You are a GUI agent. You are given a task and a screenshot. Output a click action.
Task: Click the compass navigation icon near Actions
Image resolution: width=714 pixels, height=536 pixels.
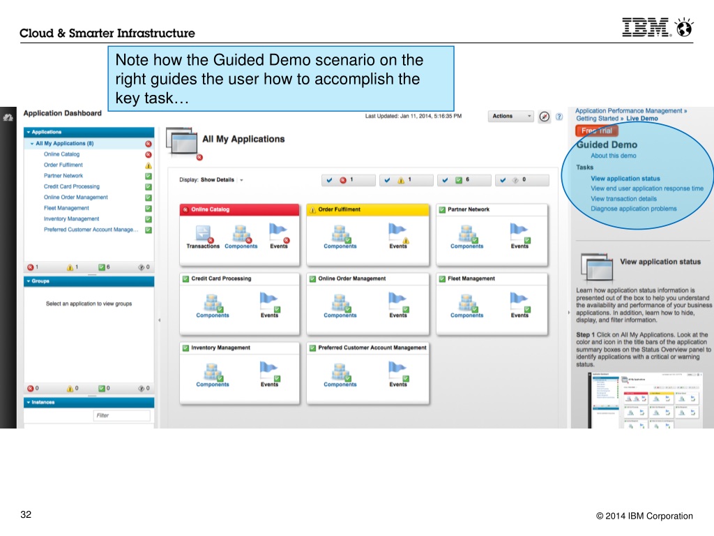click(544, 117)
